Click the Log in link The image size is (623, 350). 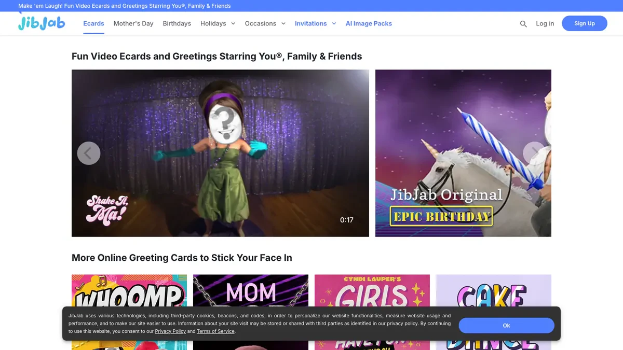545,23
